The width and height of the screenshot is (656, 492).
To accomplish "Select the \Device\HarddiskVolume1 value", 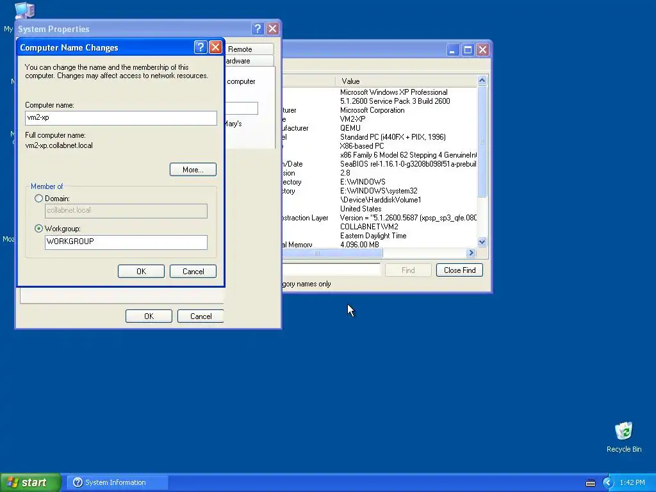I will click(x=381, y=200).
